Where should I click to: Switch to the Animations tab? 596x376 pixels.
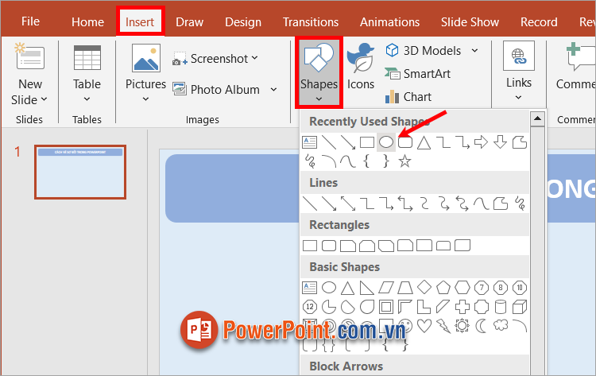click(x=389, y=22)
